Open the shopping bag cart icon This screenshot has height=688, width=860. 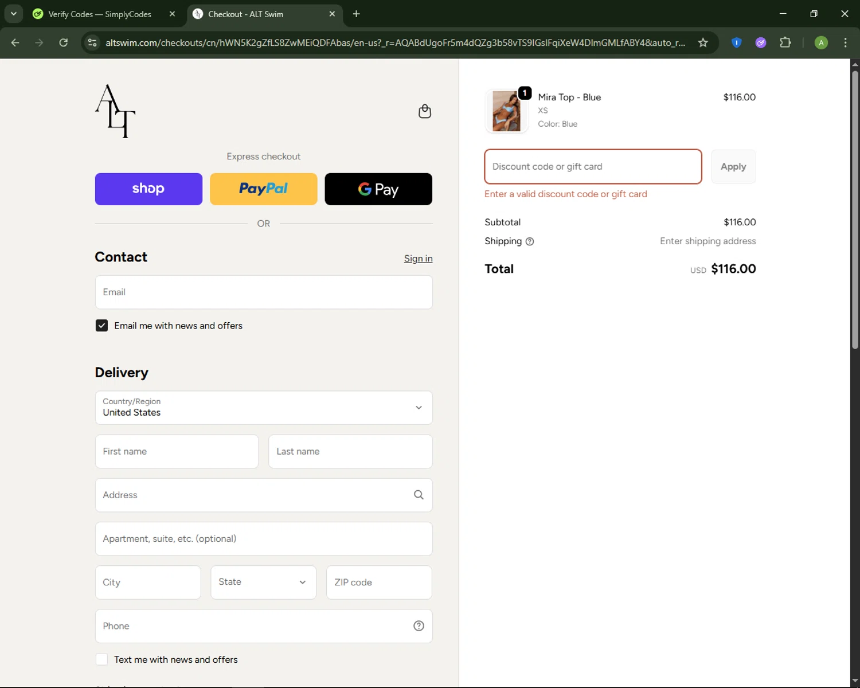point(425,111)
